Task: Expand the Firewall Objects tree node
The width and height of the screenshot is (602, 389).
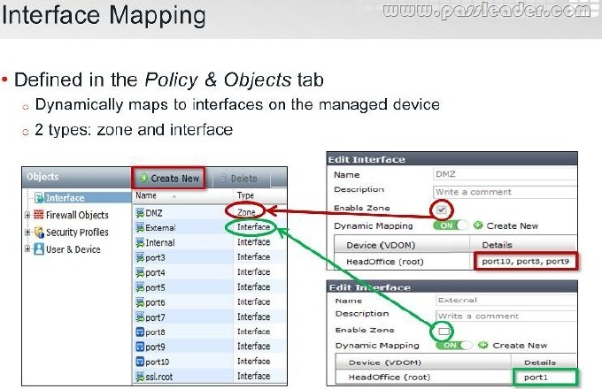Action: pyautogui.click(x=27, y=215)
